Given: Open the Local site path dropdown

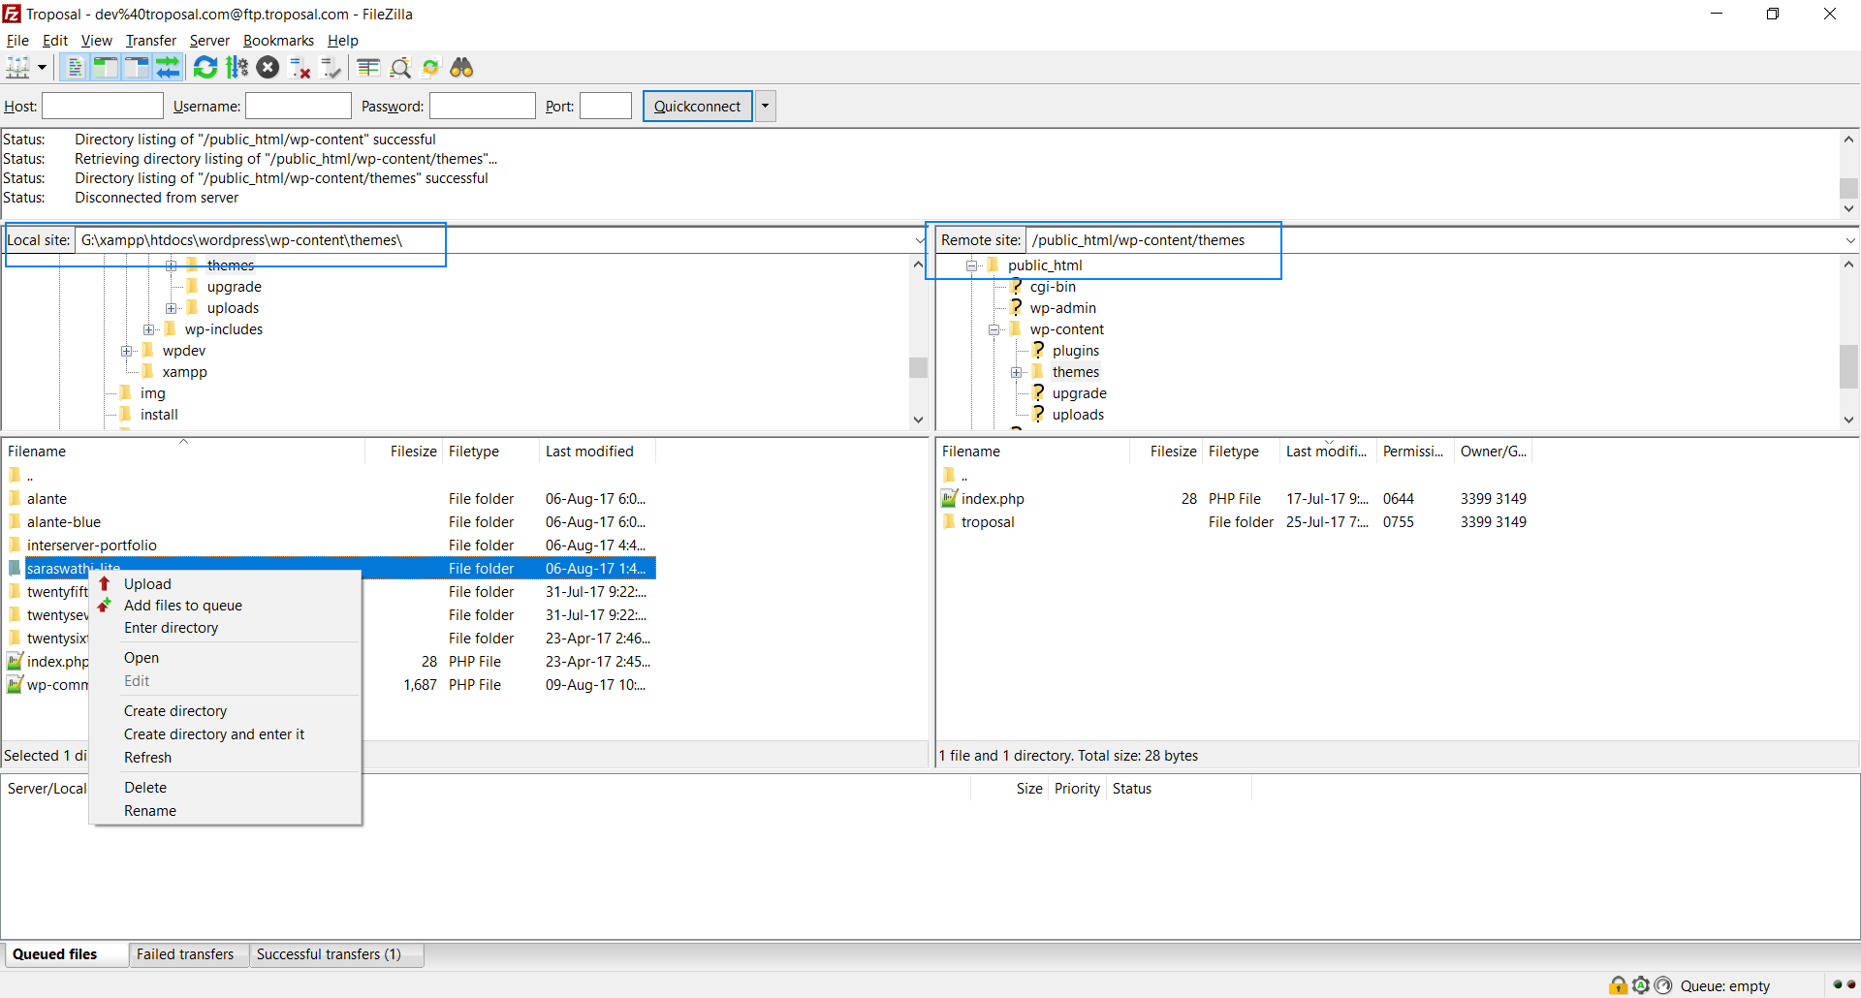Looking at the screenshot, I should (x=919, y=240).
